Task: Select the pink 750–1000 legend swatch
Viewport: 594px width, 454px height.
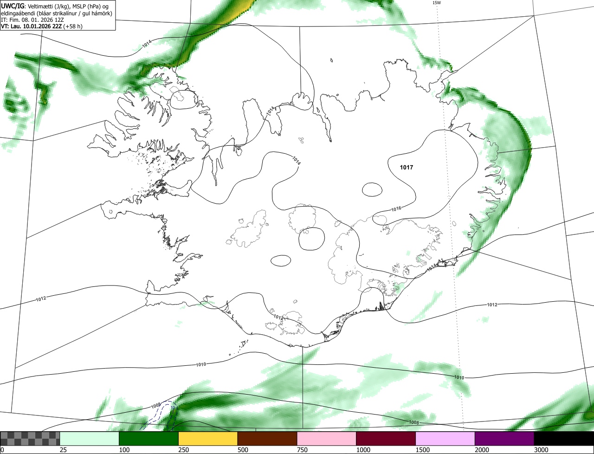Action: point(327,438)
